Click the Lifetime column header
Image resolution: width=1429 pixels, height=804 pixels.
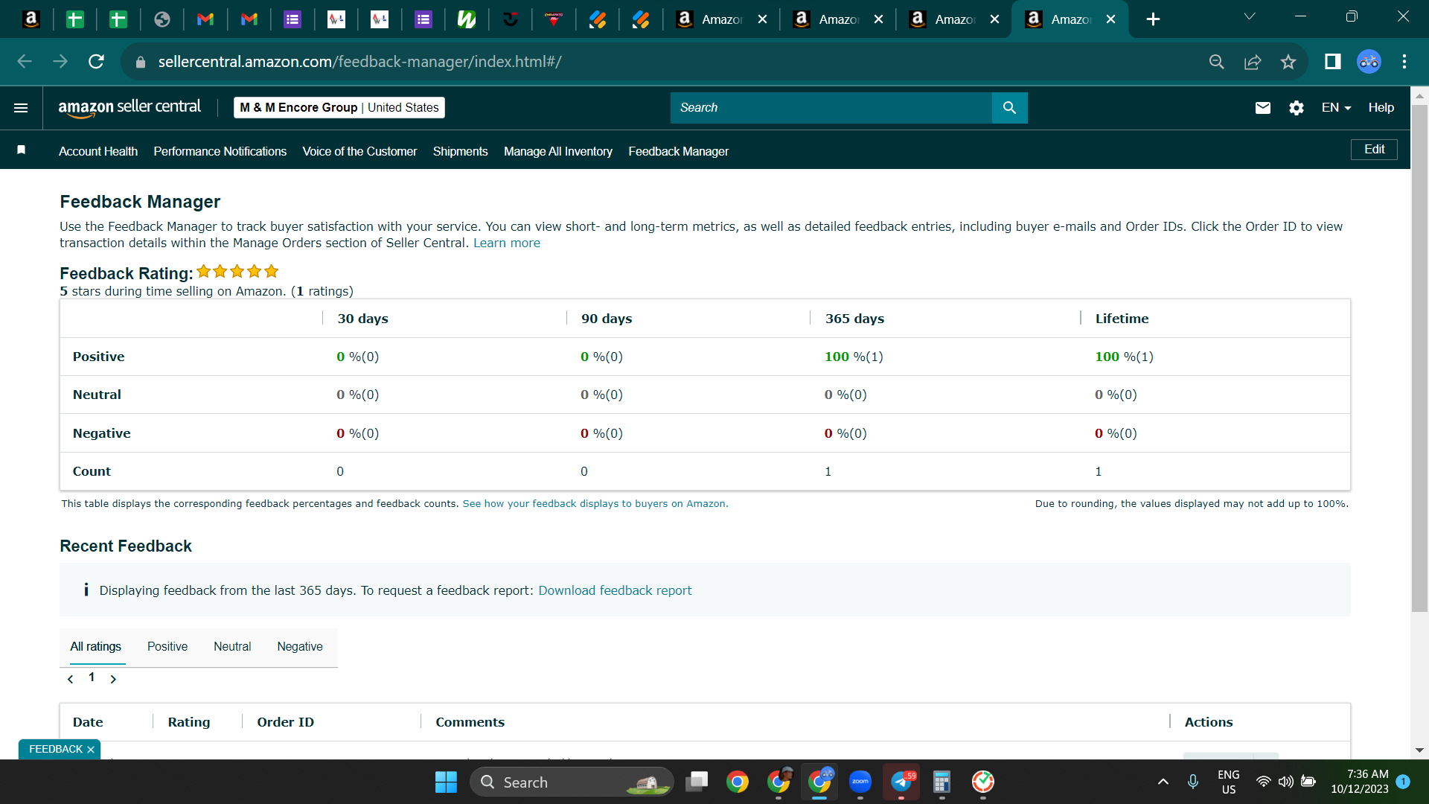point(1122,319)
